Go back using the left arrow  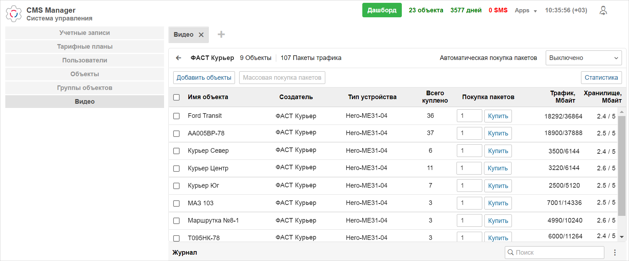(179, 58)
